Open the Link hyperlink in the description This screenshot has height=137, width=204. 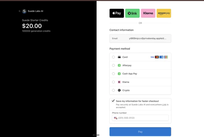click(x=164, y=104)
